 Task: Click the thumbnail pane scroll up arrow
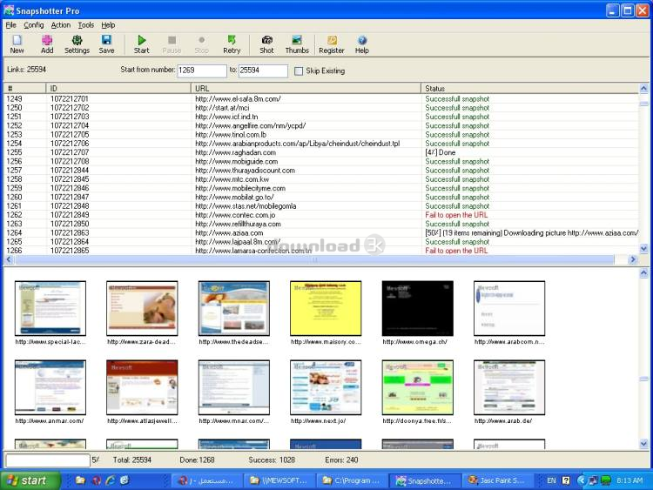tap(643, 273)
